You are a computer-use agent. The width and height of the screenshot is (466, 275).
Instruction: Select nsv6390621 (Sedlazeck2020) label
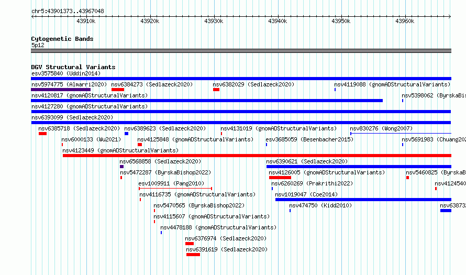coord(307,161)
